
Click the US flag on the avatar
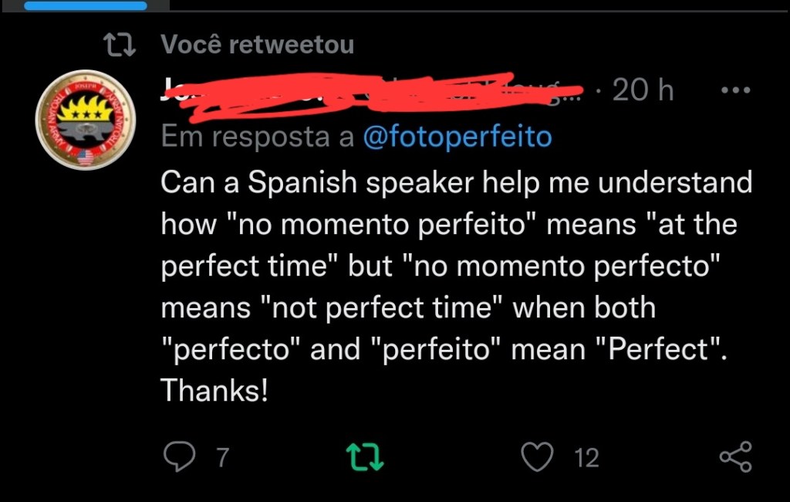(x=85, y=157)
